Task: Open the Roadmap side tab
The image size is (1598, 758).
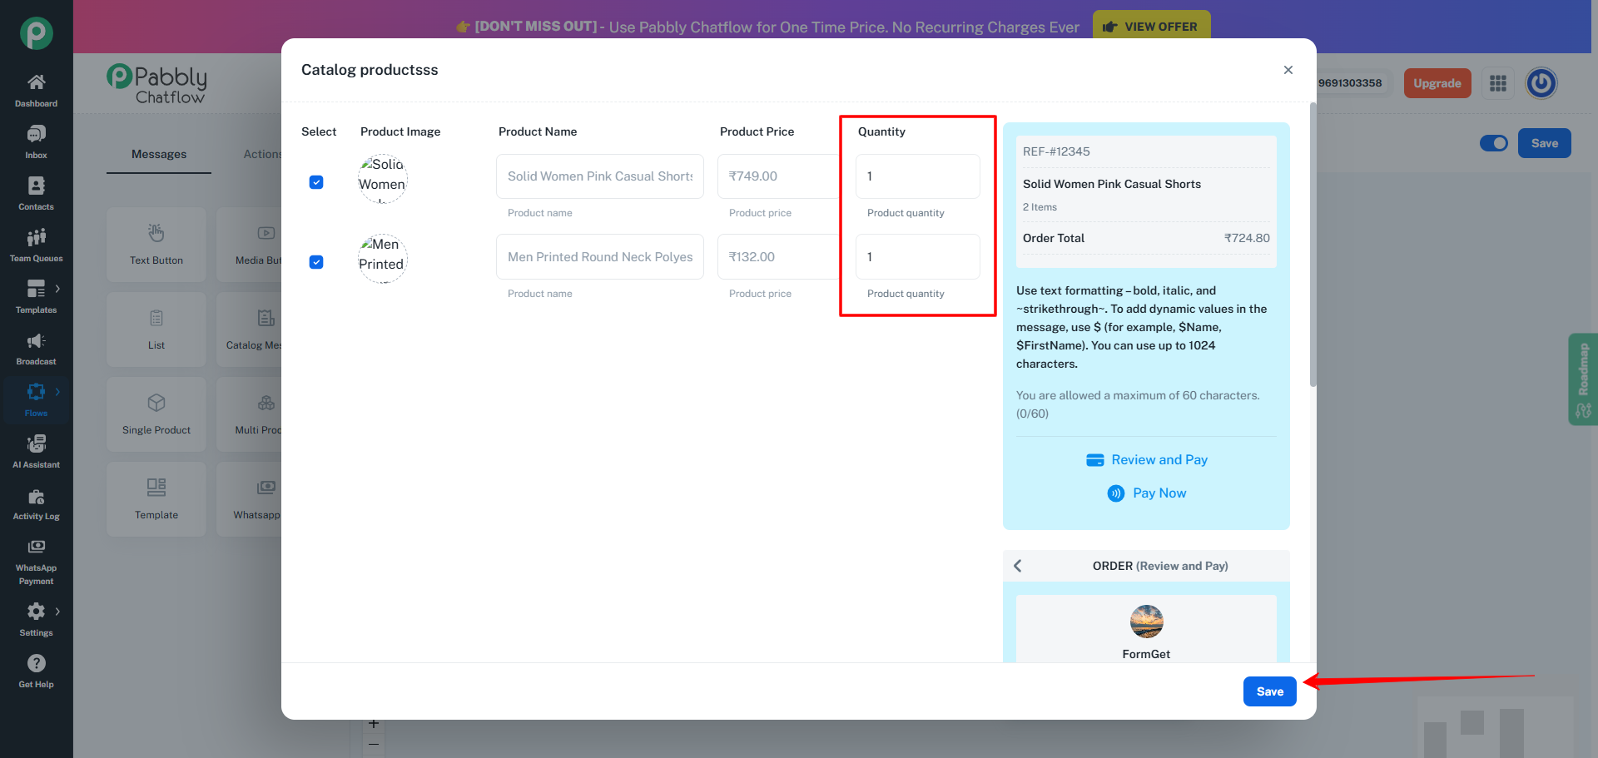Action: pos(1583,379)
